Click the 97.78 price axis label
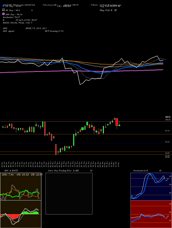 tap(167, 131)
